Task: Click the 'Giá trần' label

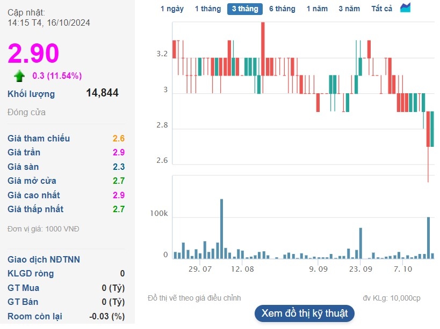Action: tap(24, 153)
